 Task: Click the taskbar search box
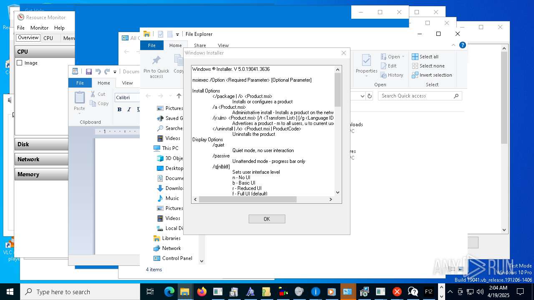click(80, 292)
